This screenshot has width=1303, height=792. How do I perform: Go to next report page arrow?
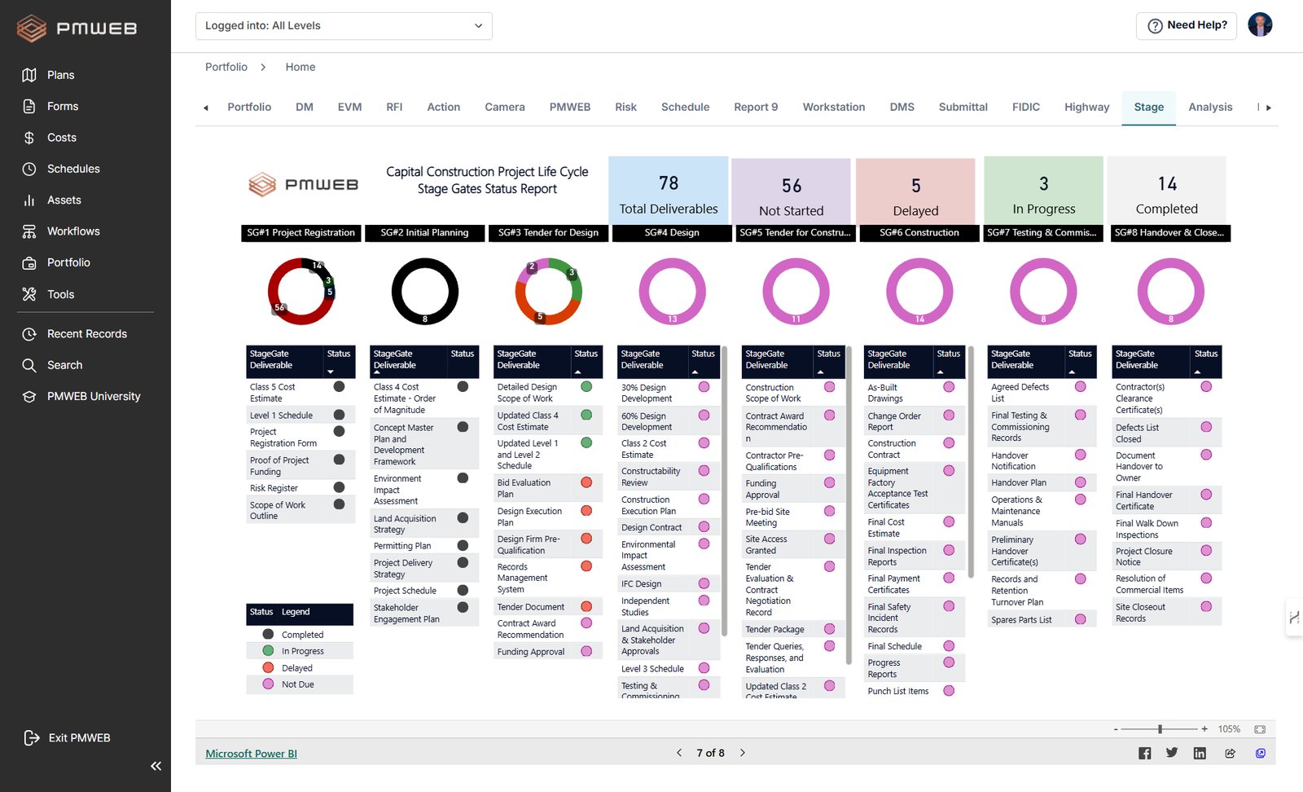point(743,753)
